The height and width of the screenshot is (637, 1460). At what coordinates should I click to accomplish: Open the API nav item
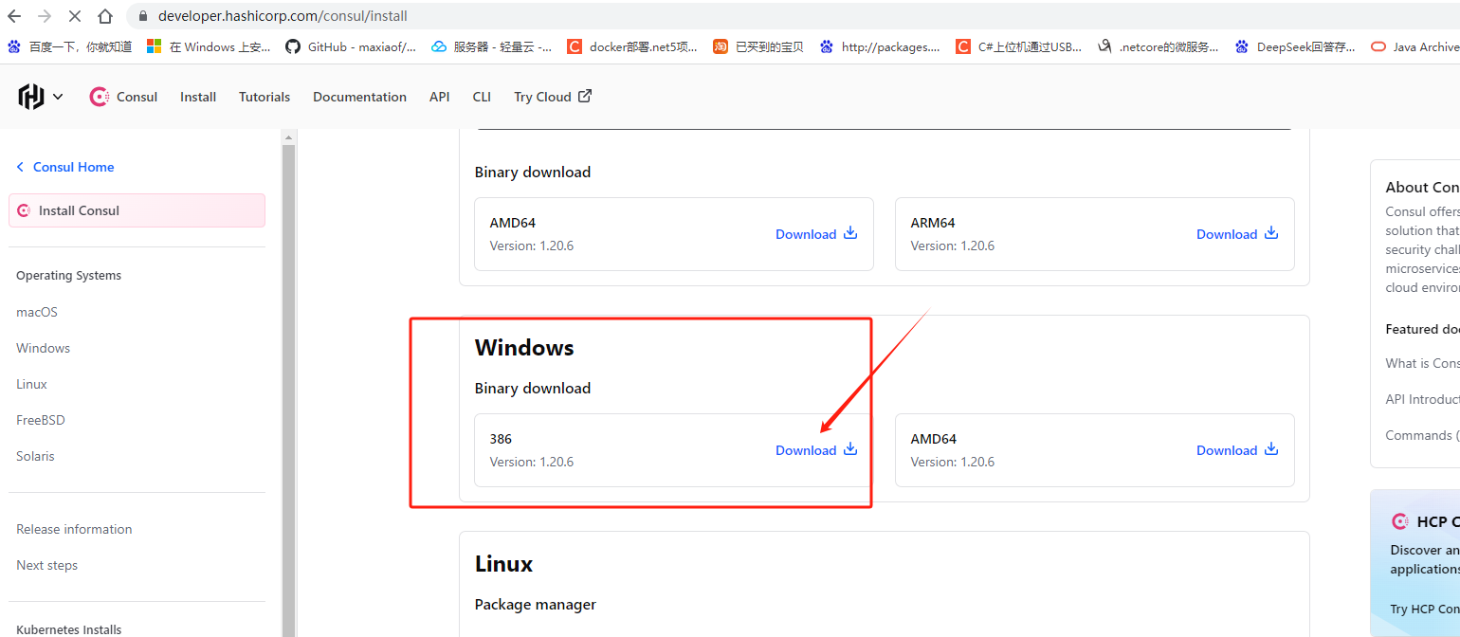coord(439,97)
